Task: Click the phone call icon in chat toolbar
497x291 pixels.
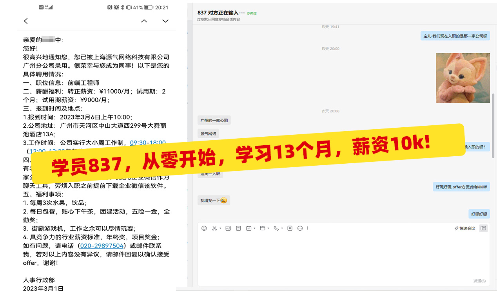Action: 276,228
